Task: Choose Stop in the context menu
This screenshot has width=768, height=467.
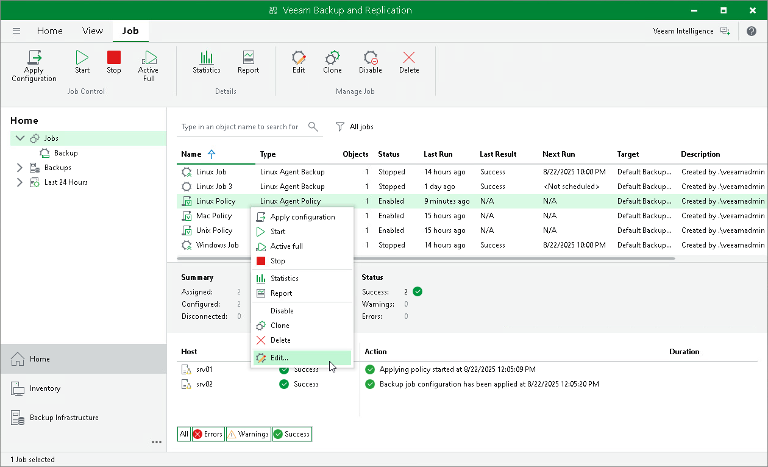Action: [302, 261]
